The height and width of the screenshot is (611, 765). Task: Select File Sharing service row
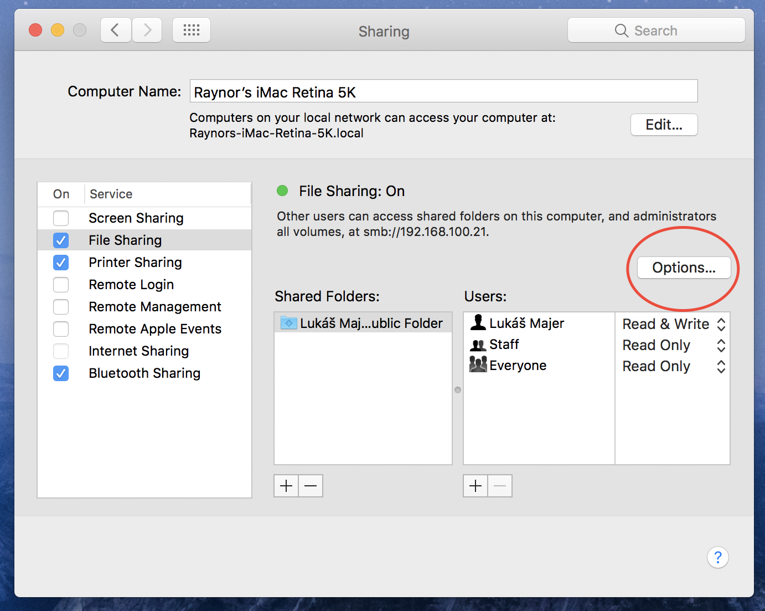tap(144, 240)
